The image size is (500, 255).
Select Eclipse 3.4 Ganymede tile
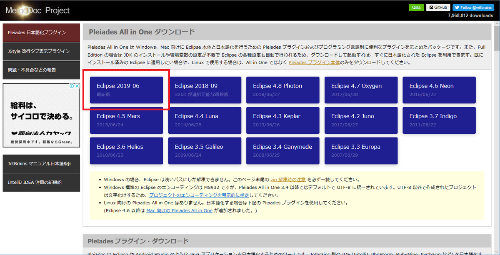(x=282, y=151)
